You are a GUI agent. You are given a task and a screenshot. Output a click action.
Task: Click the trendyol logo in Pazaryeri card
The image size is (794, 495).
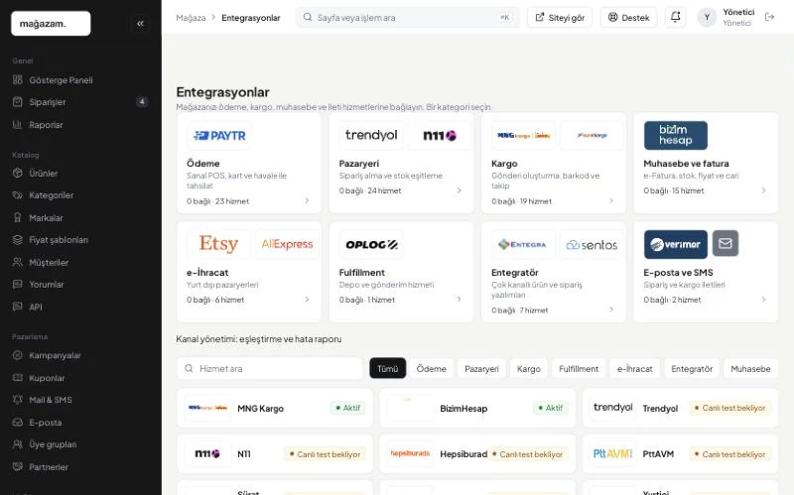(371, 135)
